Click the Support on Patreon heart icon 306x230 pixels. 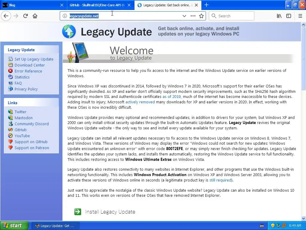click(x=10, y=148)
